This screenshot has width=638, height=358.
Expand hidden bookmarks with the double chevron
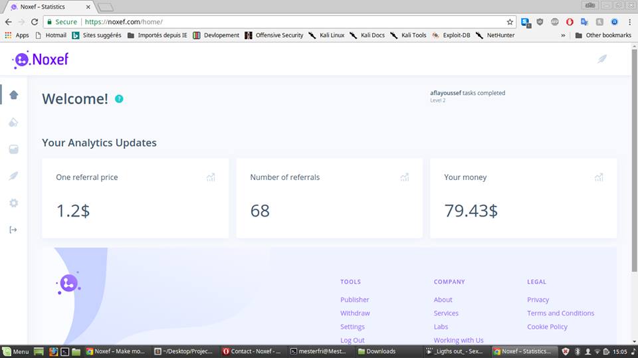point(563,35)
